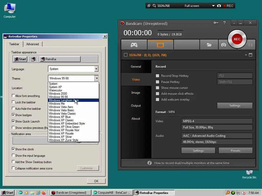262x196 pixels.
Task: Open Computer desktop icon
Action: [x=10, y=10]
